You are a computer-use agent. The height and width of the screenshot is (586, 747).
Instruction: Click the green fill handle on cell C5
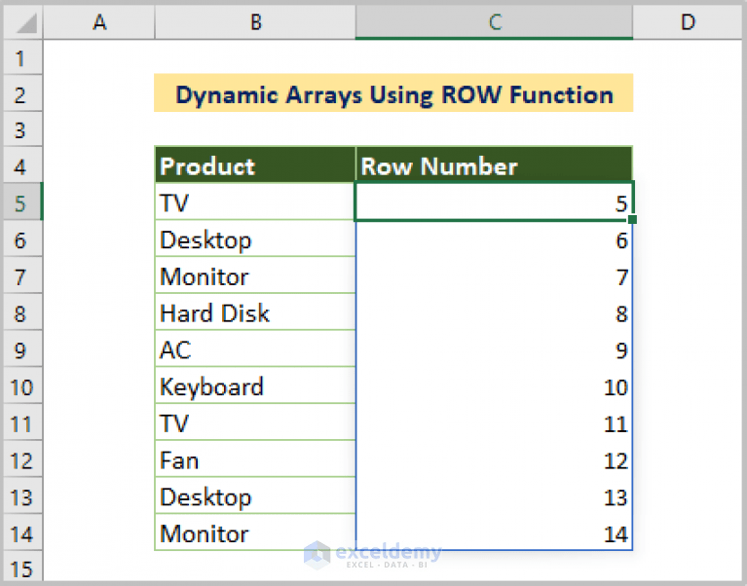pos(632,219)
